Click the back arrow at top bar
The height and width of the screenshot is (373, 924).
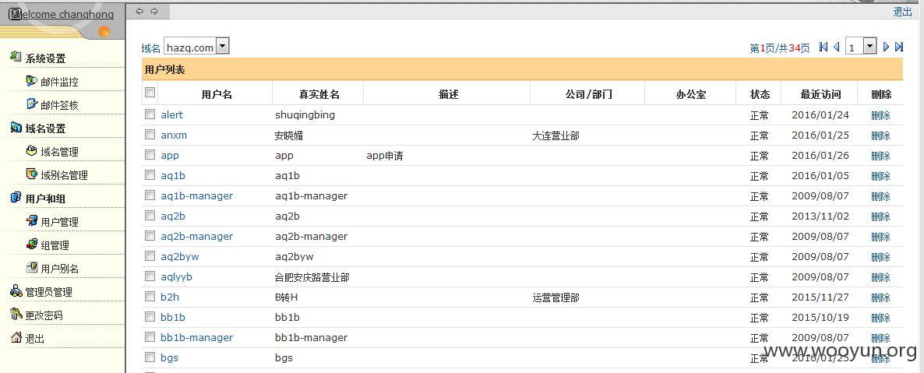[x=139, y=11]
